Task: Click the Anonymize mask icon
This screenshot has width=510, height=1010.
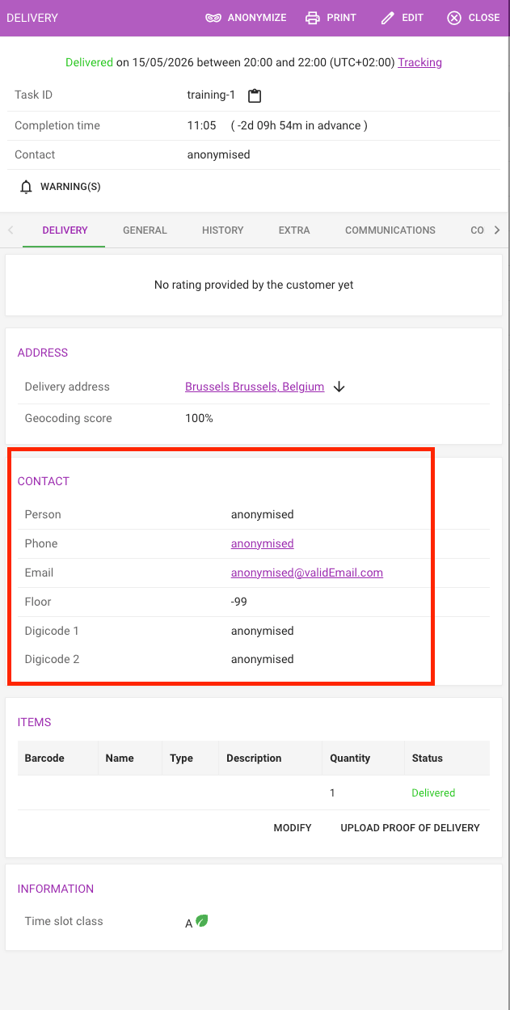Action: pyautogui.click(x=213, y=18)
